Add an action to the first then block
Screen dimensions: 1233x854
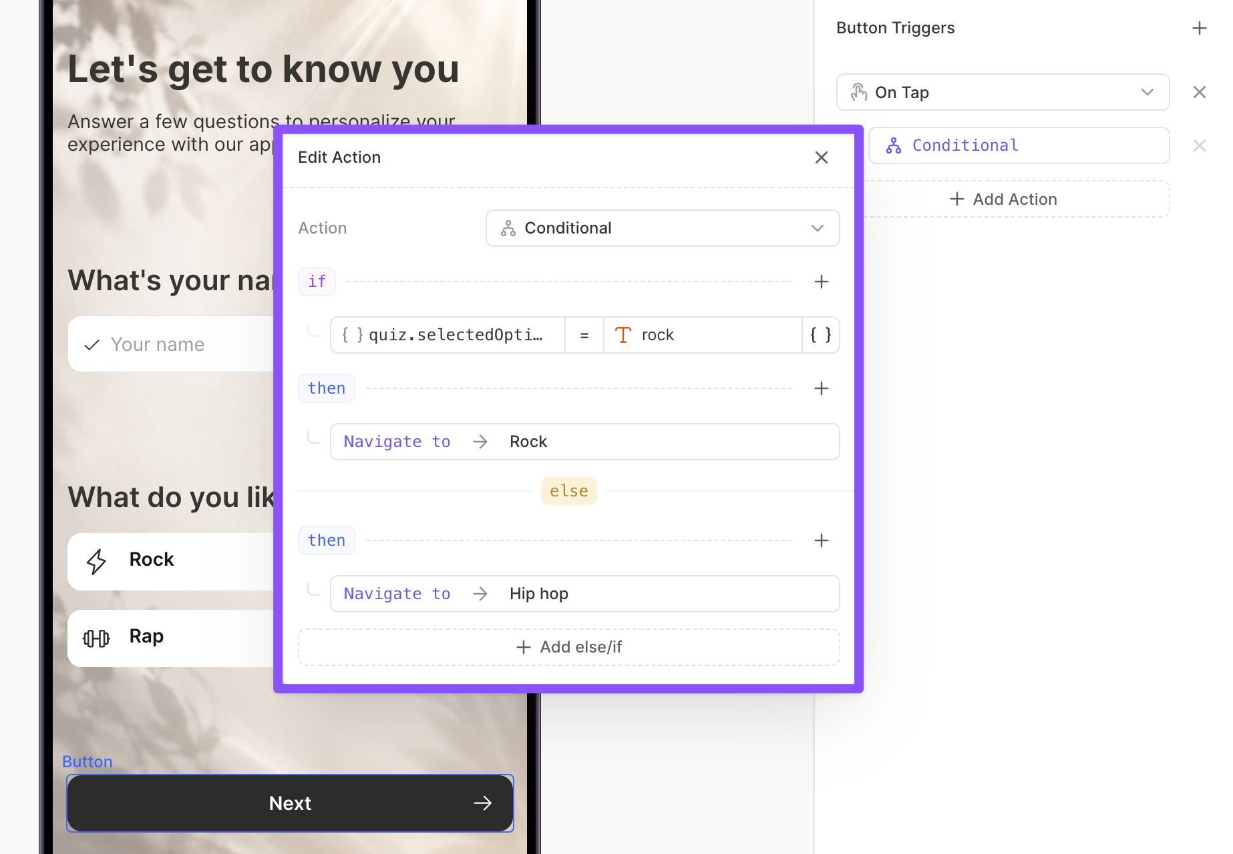point(822,388)
